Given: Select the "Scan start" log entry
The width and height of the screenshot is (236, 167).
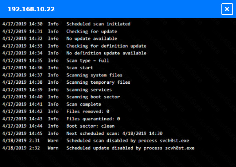Looking at the screenshot, I should (80, 68).
